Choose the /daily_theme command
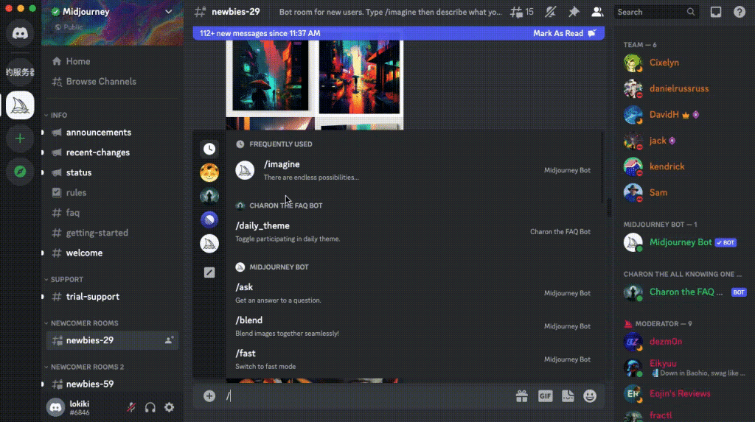This screenshot has width=755, height=422. [x=413, y=231]
